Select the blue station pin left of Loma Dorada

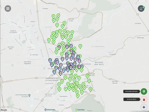tap(79, 61)
